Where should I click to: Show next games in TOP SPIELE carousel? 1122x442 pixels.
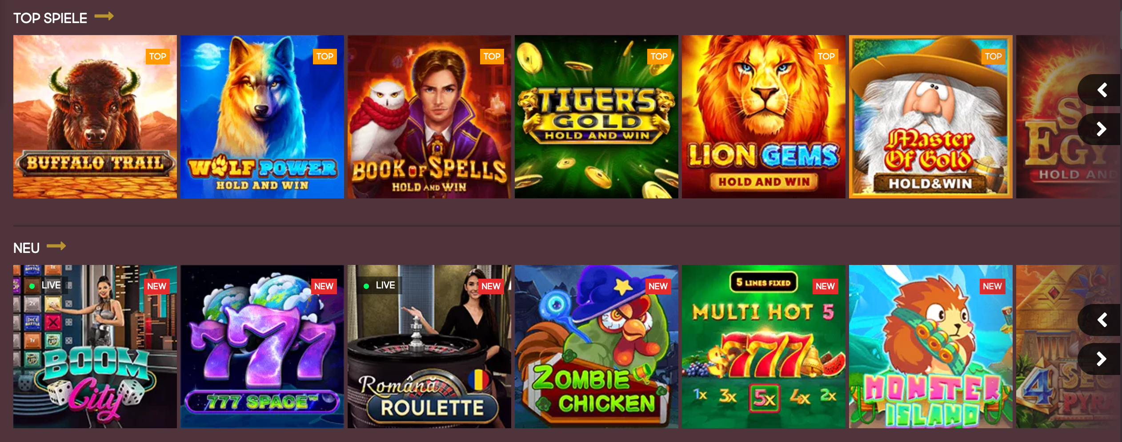click(1101, 129)
